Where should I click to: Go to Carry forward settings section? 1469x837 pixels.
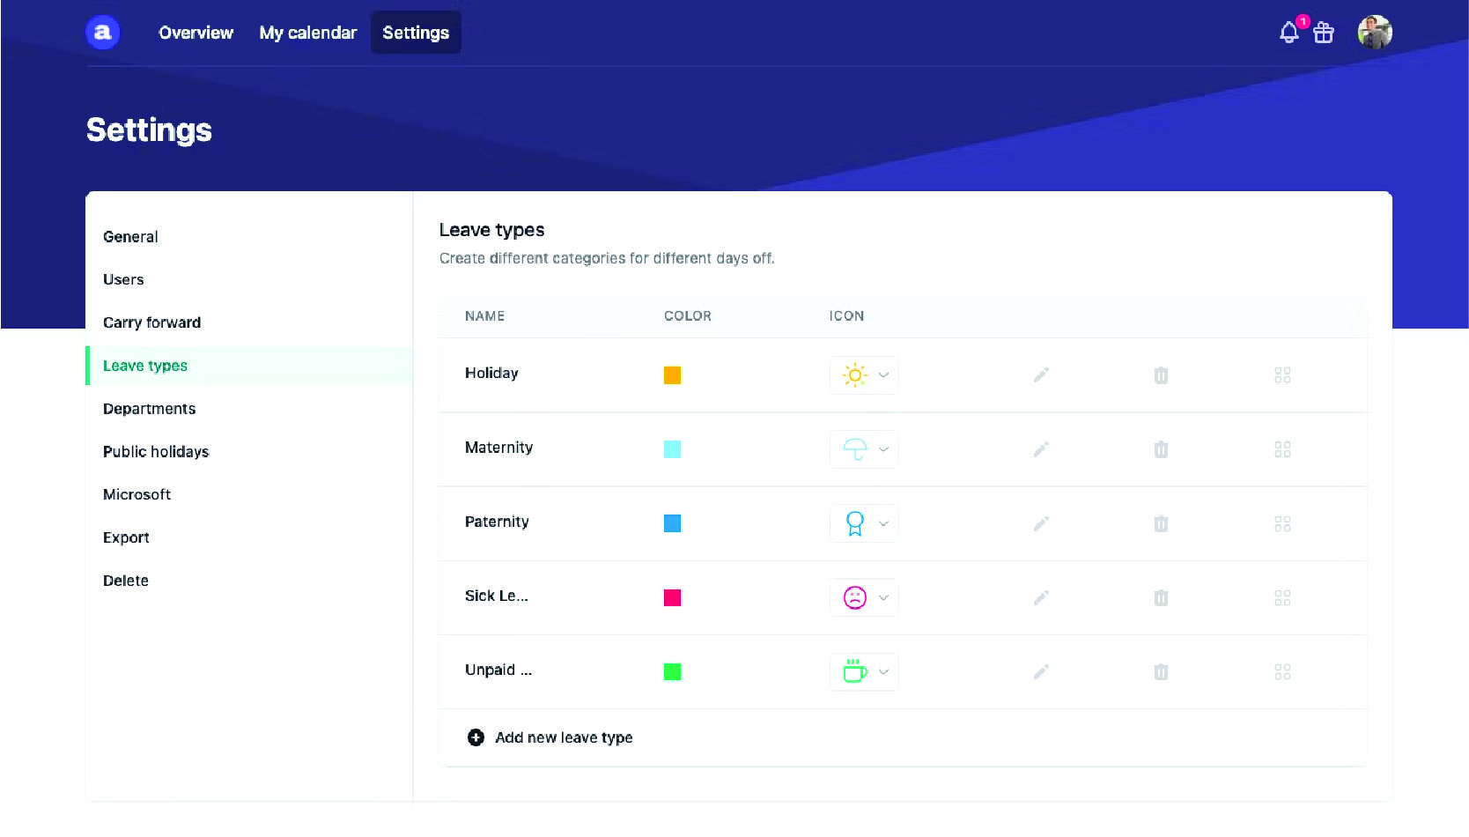pos(151,322)
